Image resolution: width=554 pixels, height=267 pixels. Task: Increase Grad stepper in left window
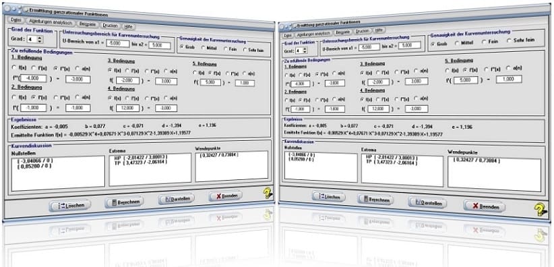40,38
